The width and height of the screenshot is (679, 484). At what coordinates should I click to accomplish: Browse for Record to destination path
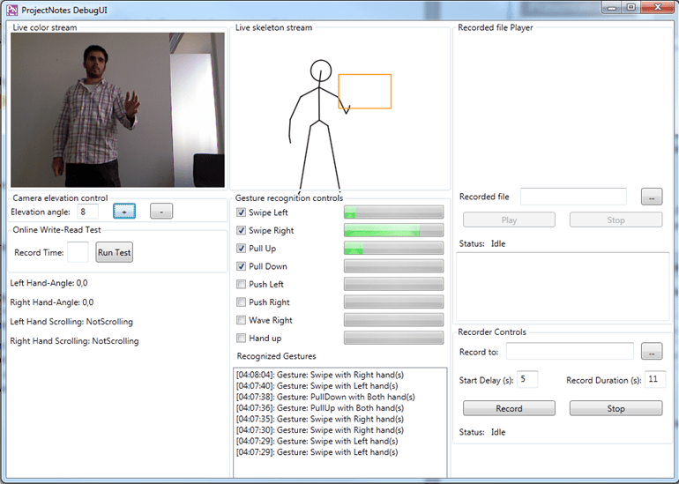[651, 351]
